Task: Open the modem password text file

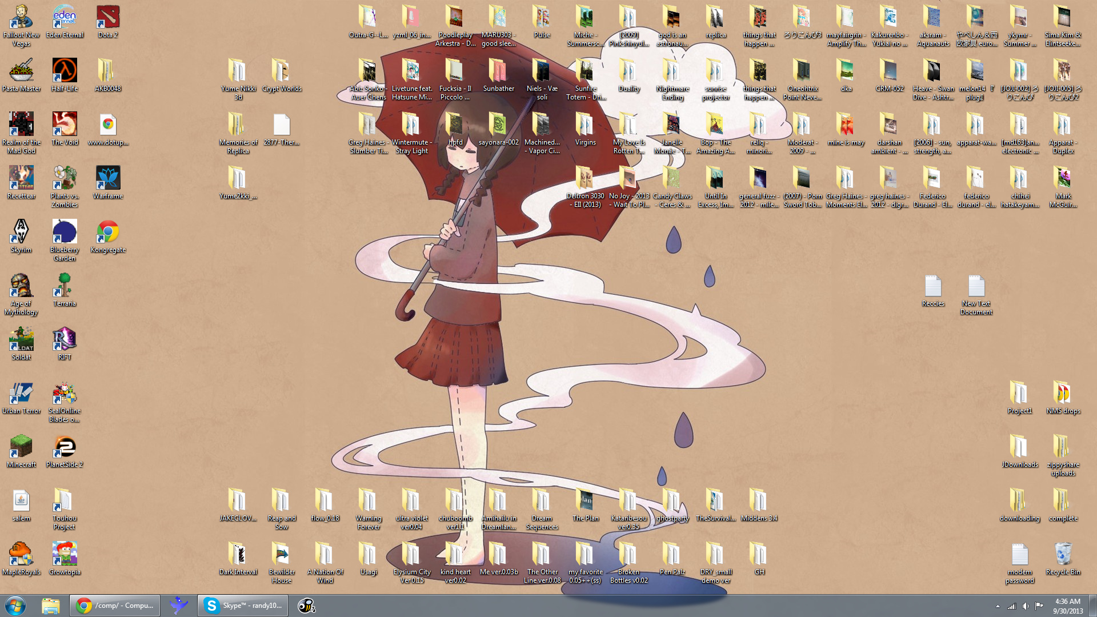Action: [1020, 563]
